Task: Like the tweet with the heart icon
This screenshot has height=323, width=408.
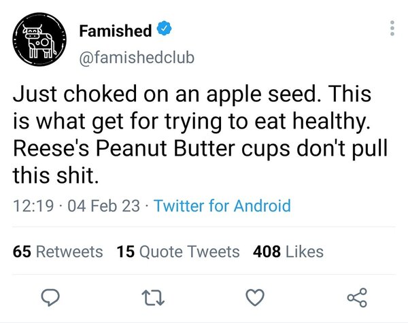Action: click(x=253, y=296)
